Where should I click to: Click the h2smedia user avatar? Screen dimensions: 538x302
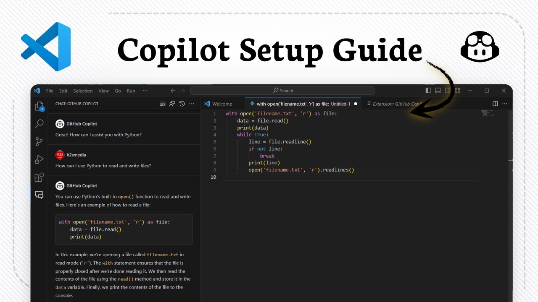[x=60, y=155]
